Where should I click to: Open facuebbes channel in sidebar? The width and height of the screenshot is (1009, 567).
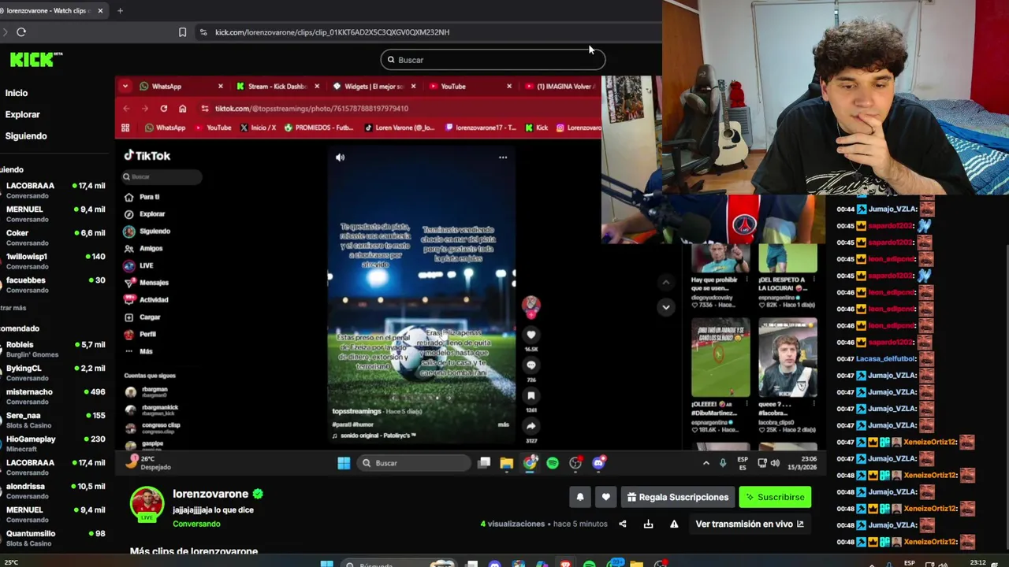tap(54, 284)
